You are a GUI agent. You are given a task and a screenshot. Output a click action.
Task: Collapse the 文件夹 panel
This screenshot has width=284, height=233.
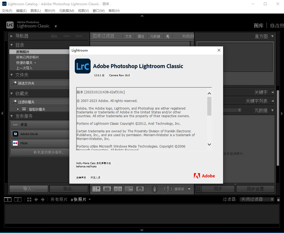point(12,75)
